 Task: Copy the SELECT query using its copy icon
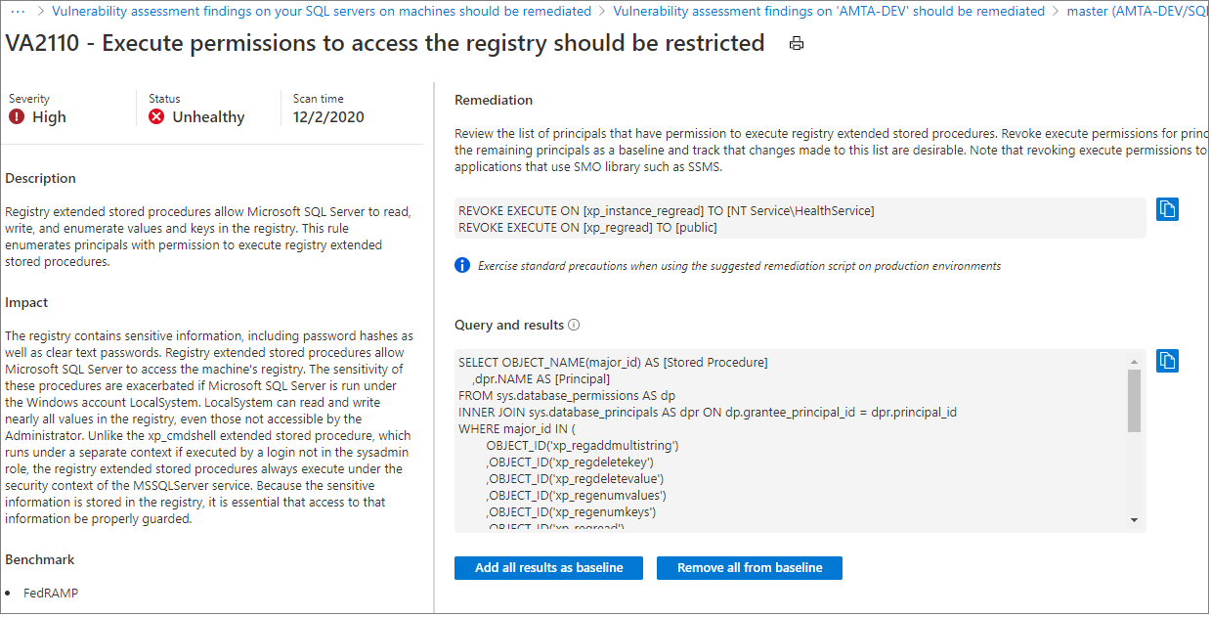click(1167, 361)
